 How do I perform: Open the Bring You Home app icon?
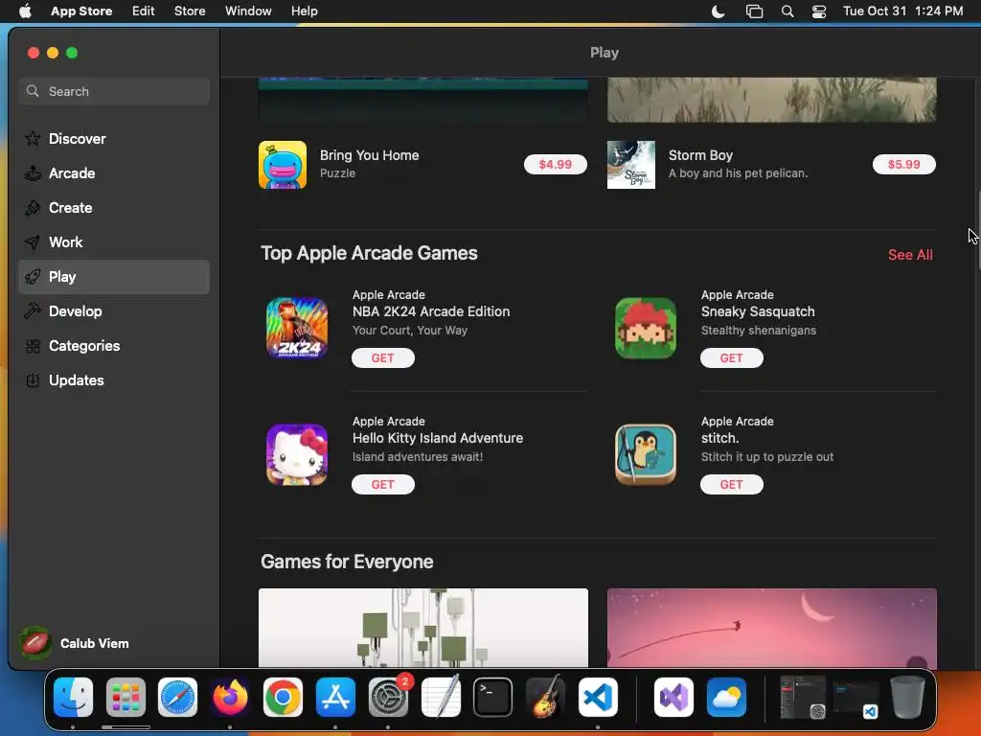point(283,165)
